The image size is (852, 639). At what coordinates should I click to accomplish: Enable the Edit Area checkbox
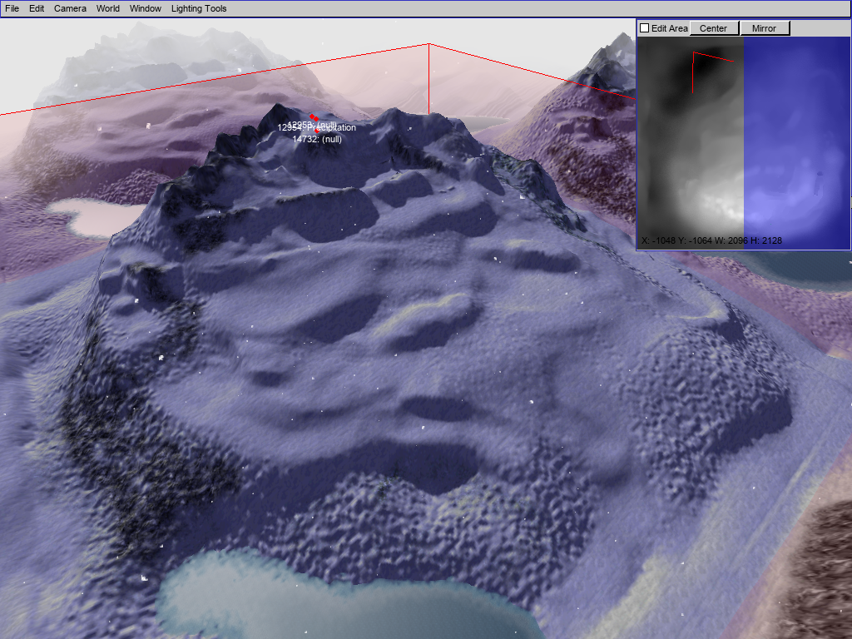[645, 28]
